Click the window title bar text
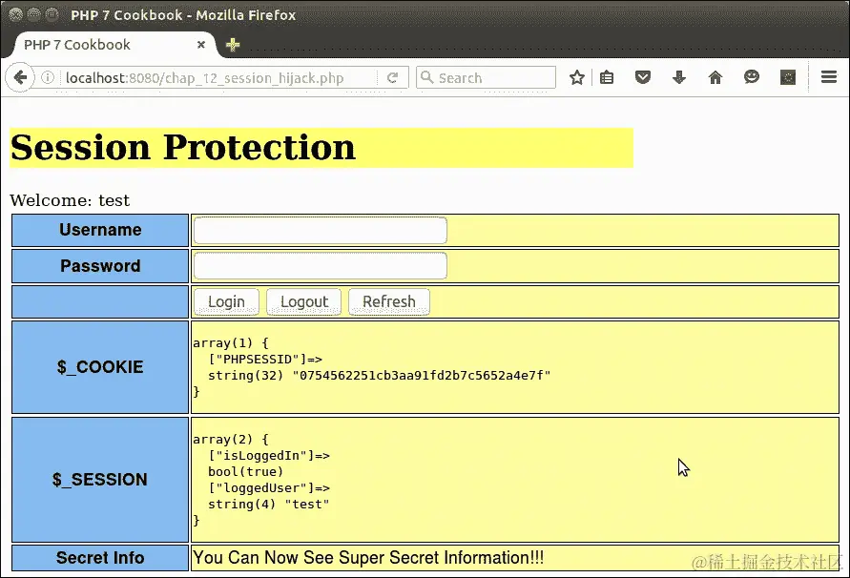 [183, 15]
